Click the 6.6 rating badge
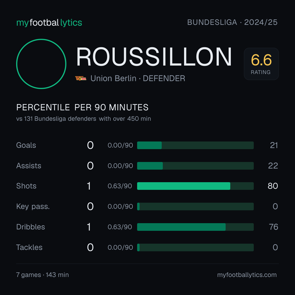The width and height of the screenshot is (295, 295). point(261,64)
